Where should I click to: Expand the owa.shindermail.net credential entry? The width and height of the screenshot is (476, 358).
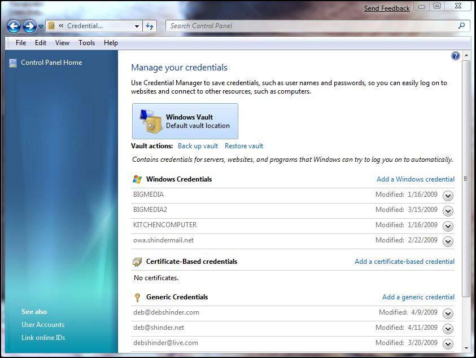(x=448, y=241)
